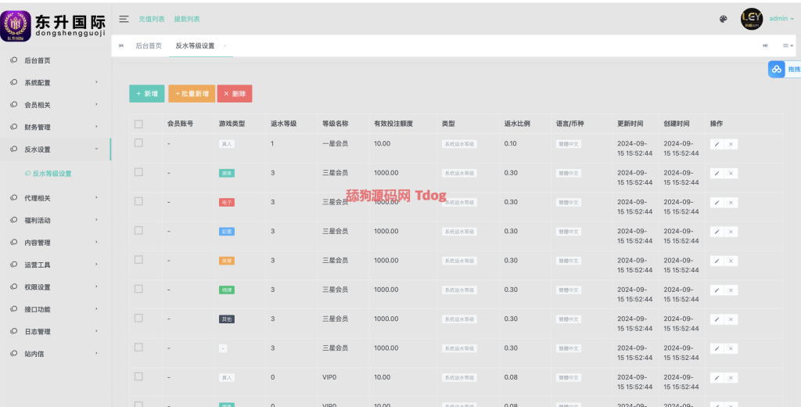Click the red 删除 button

[235, 93]
